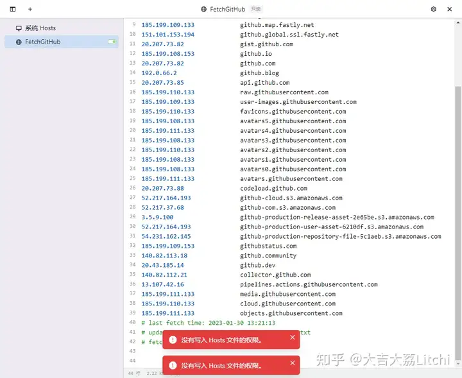Click objects.githubusercontent.com hostname
Screen dimensions: 462x378
click(291, 313)
